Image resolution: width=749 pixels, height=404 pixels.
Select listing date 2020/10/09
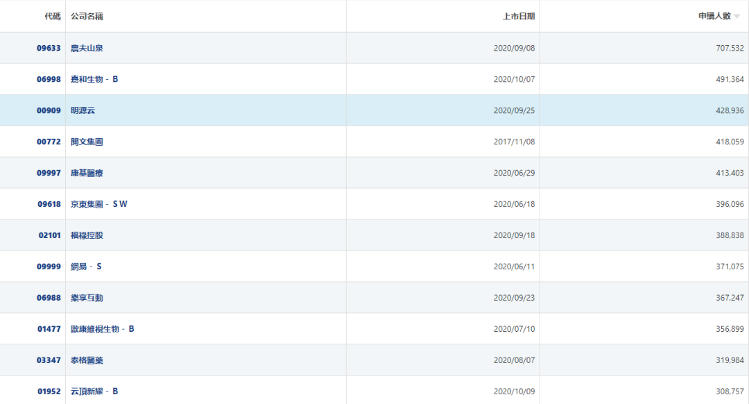[514, 392]
